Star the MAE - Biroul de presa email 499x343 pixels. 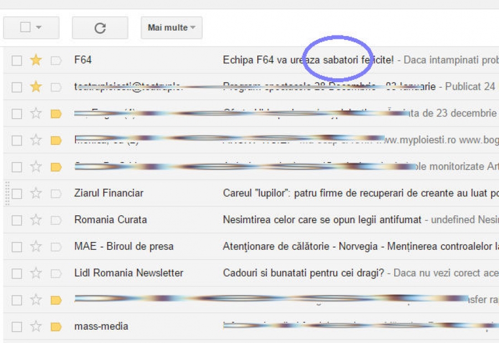tap(36, 246)
